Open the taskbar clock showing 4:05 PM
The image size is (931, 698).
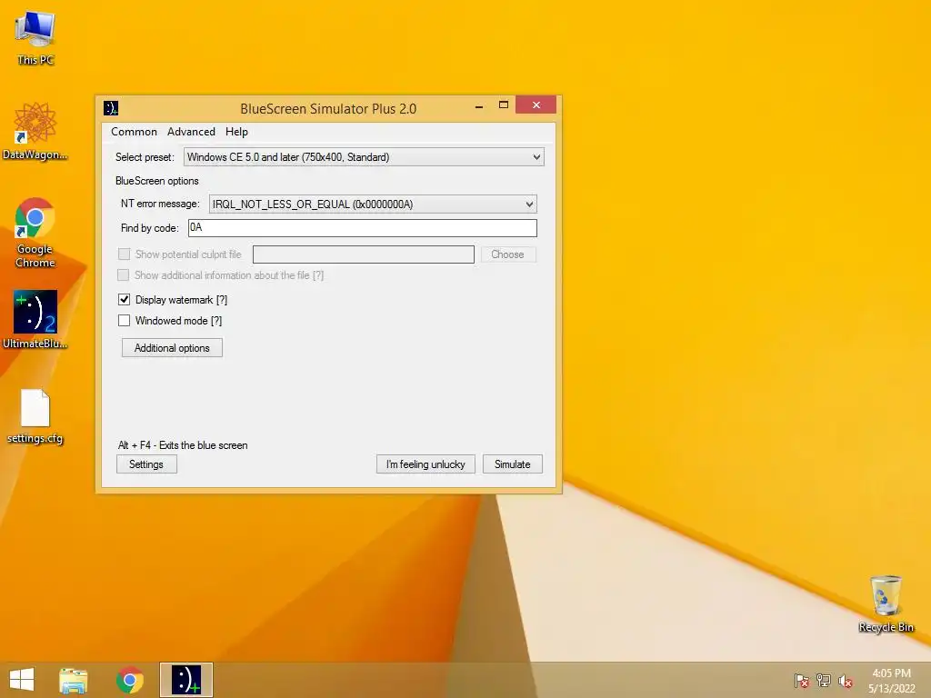pyautogui.click(x=891, y=681)
